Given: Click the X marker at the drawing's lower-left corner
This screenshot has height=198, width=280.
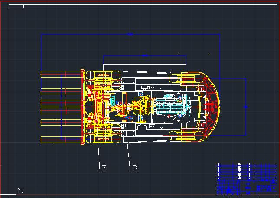Looking at the screenshot, I should [20, 191].
